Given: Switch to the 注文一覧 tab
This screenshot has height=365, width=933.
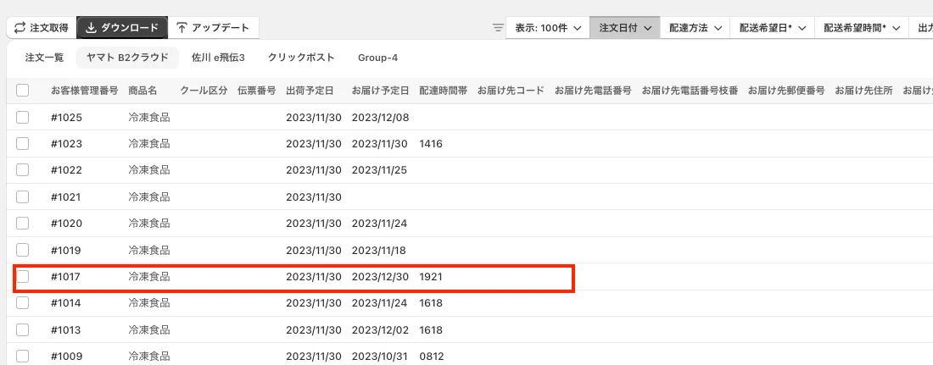Looking at the screenshot, I should (44, 58).
